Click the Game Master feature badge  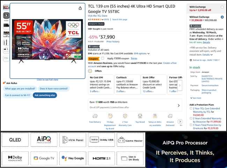pyautogui.click(x=130, y=140)
